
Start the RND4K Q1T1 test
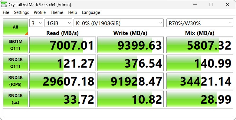[15, 63]
